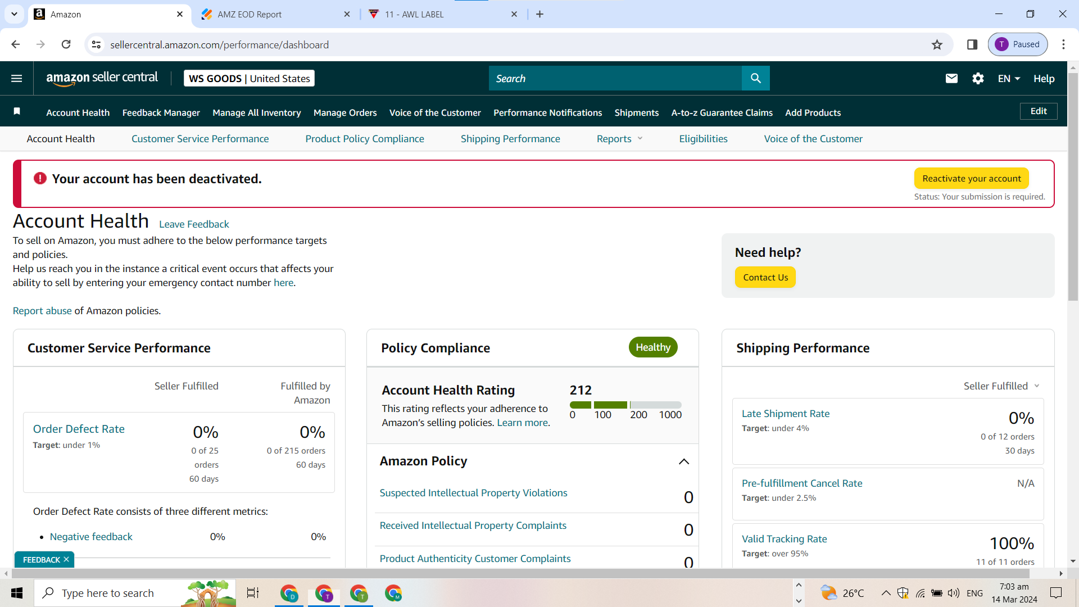Viewport: 1079px width, 607px height.
Task: Go to Manage All Inventory
Action: (x=257, y=112)
